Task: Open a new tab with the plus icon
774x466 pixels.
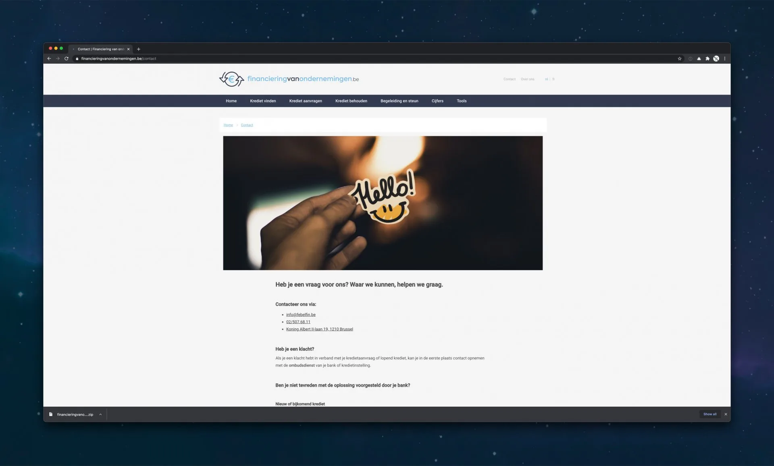Action: coord(139,49)
